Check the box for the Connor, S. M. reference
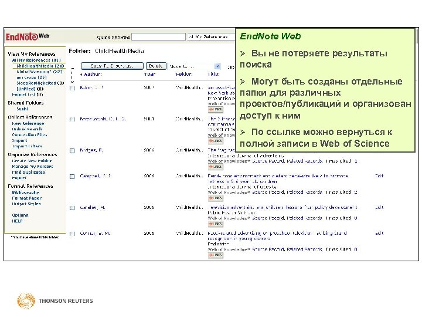Screen dimensions: 422x317 (72, 234)
